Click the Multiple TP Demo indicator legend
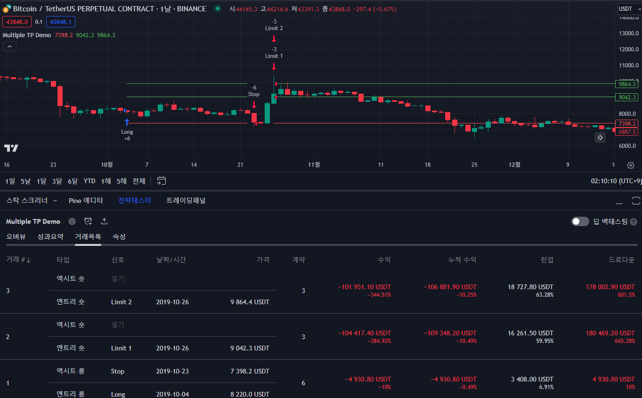This screenshot has height=398, width=642. [27, 35]
